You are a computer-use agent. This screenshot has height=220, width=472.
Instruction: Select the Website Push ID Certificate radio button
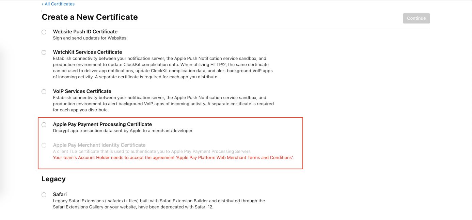tap(44, 32)
